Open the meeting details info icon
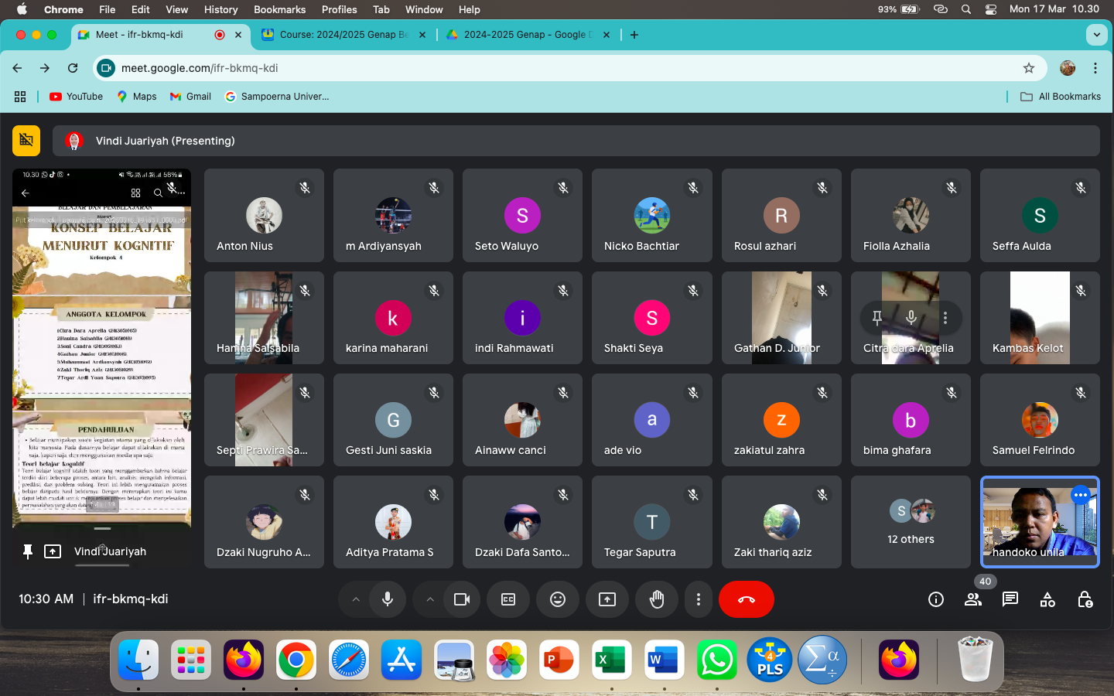The width and height of the screenshot is (1114, 696). (x=936, y=599)
